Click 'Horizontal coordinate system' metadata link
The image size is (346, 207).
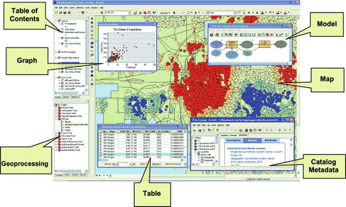[x=246, y=149]
